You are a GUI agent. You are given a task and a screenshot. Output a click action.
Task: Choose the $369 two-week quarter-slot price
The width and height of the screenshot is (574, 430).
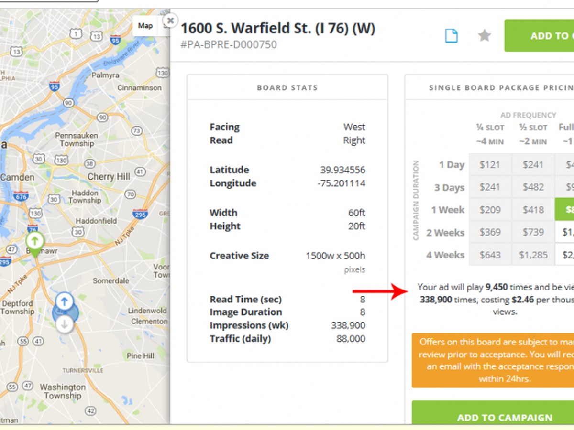[x=490, y=232]
